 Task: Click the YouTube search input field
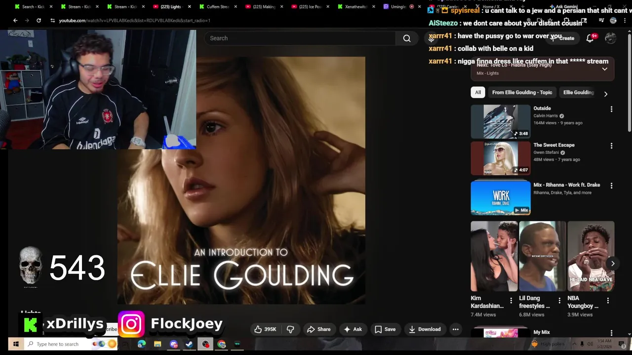pos(300,38)
